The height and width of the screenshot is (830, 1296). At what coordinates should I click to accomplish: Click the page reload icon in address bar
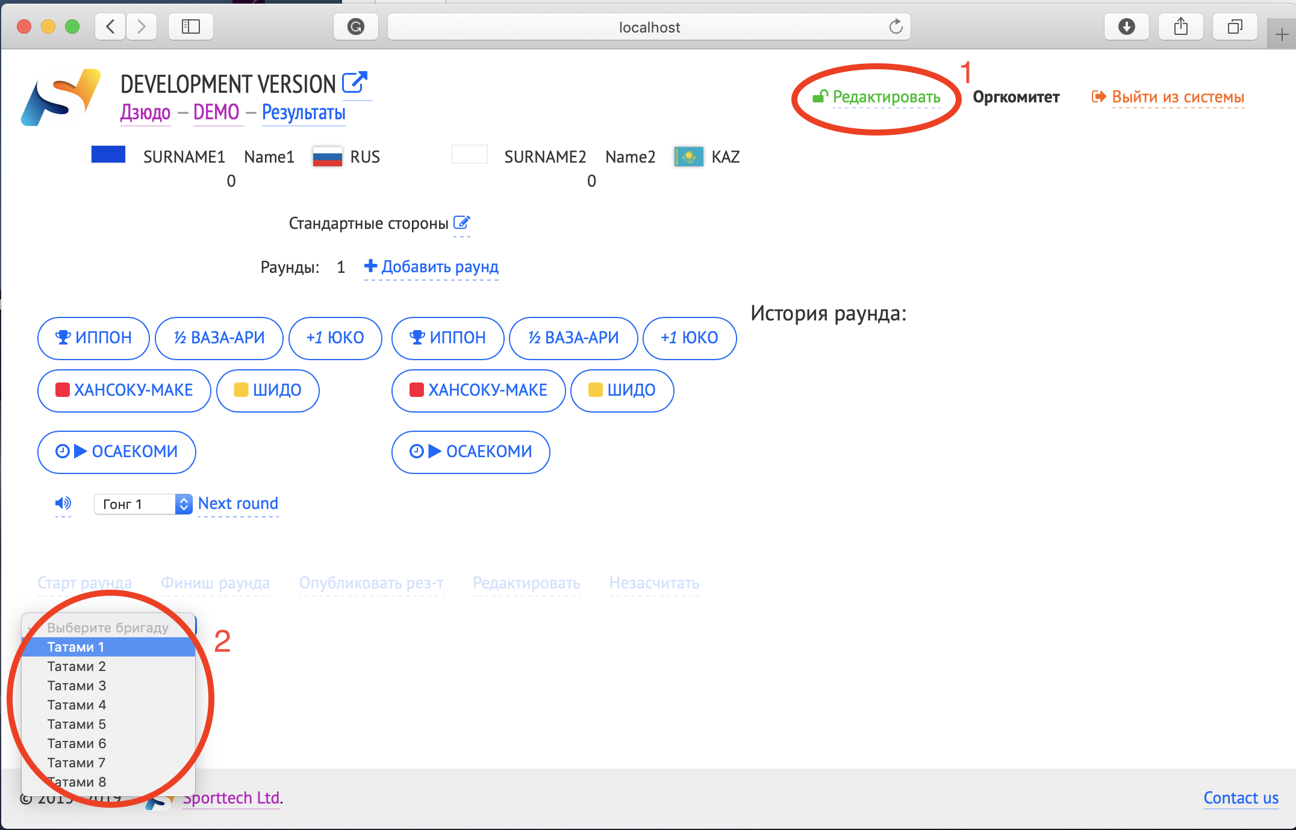coord(896,27)
